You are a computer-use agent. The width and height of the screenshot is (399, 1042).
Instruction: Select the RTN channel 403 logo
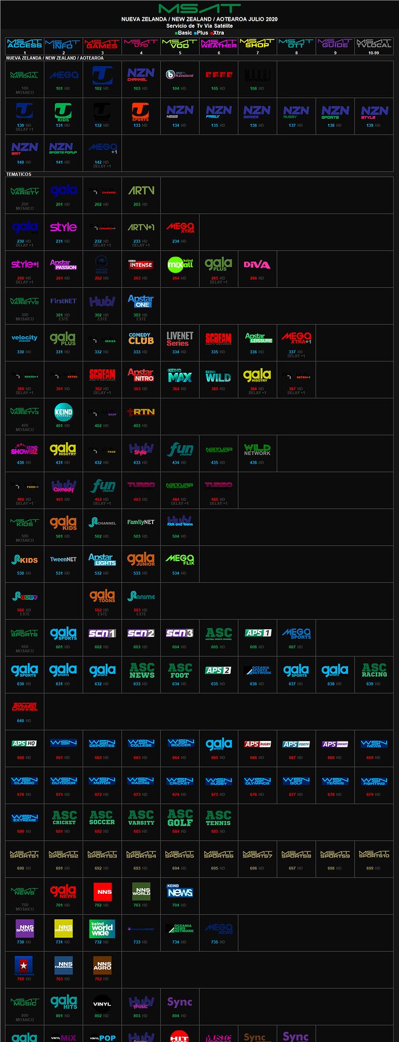tap(141, 412)
